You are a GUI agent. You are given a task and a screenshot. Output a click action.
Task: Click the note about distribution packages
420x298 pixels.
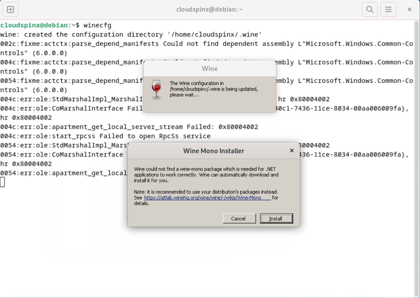point(206,192)
